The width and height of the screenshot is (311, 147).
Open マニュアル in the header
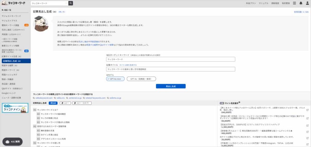pyautogui.click(x=264, y=3)
